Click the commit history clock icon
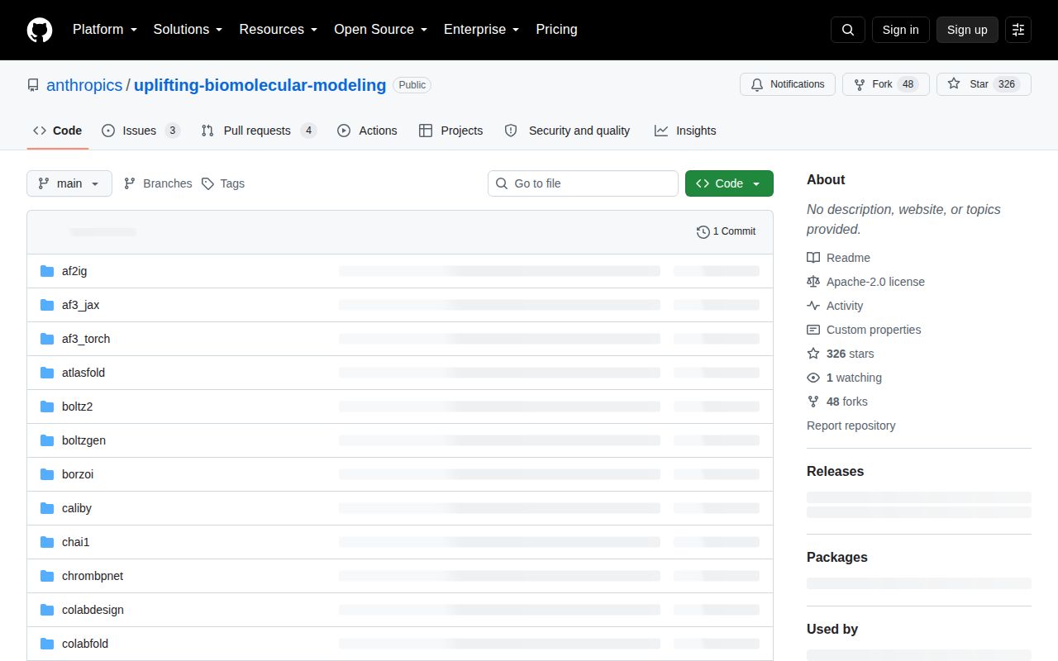1058x661 pixels. (703, 232)
